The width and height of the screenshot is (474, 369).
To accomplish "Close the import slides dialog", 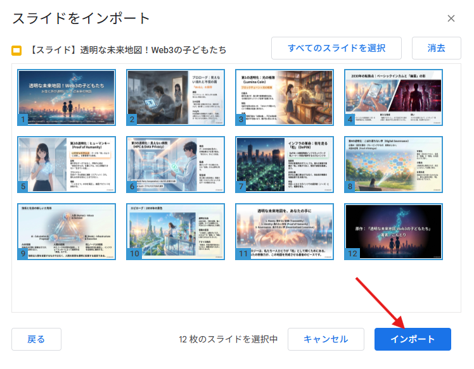I will 451,18.
